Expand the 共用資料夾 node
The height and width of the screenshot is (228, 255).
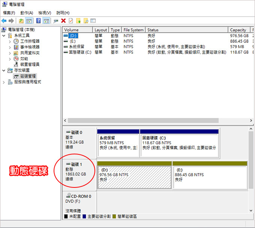[x=10, y=53]
